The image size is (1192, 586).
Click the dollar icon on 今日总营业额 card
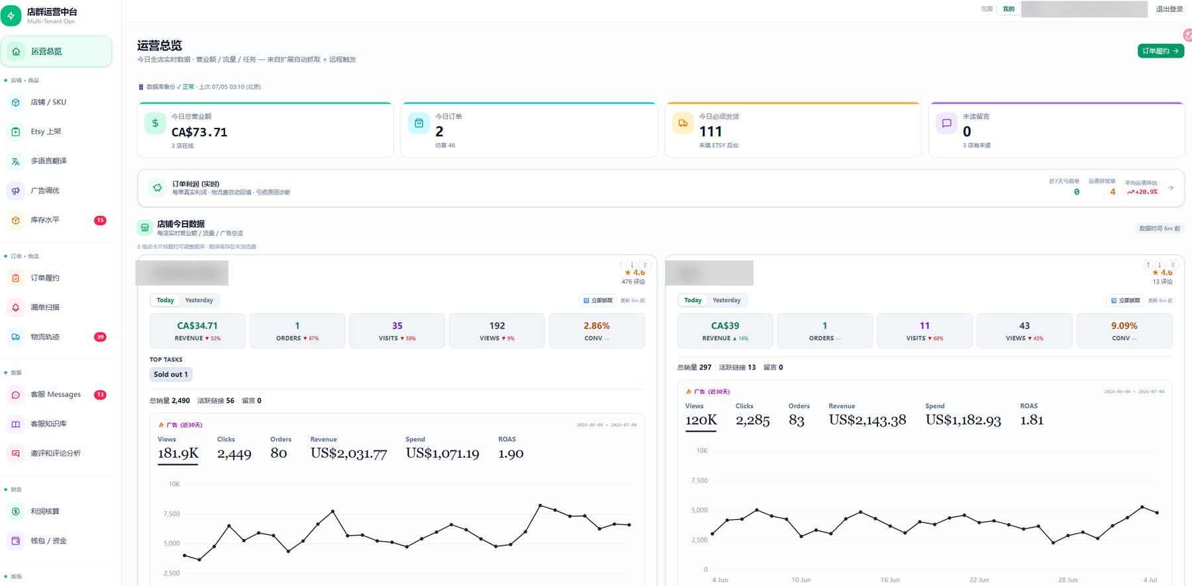pos(155,123)
